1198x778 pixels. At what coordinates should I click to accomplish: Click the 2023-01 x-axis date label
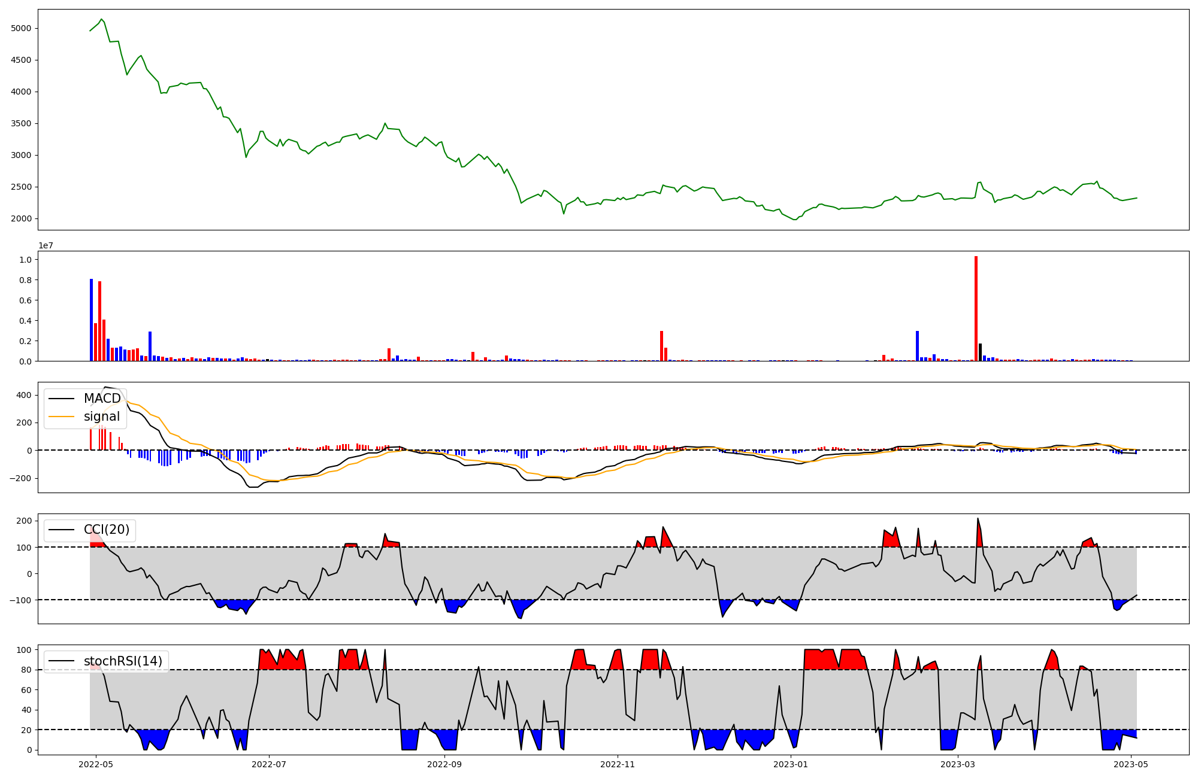(791, 764)
